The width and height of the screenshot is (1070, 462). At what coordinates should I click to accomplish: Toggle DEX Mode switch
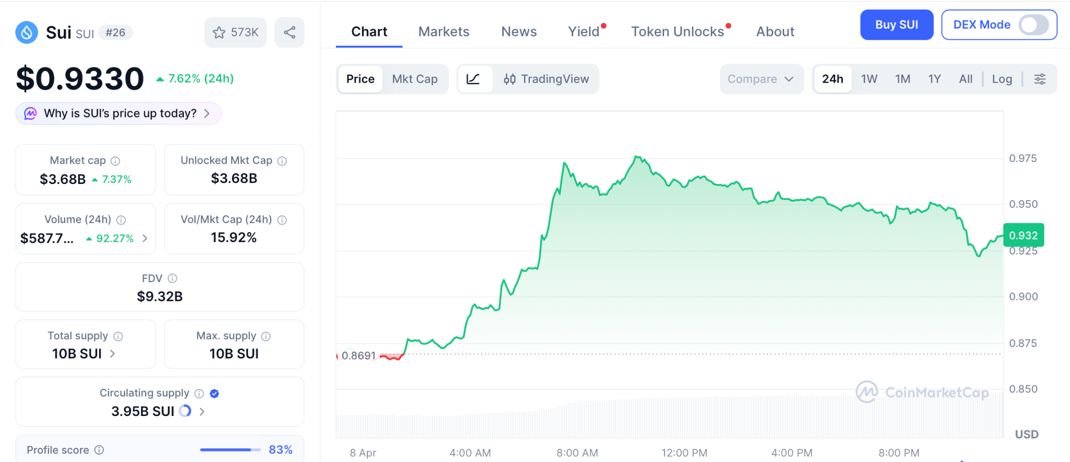(x=1033, y=25)
